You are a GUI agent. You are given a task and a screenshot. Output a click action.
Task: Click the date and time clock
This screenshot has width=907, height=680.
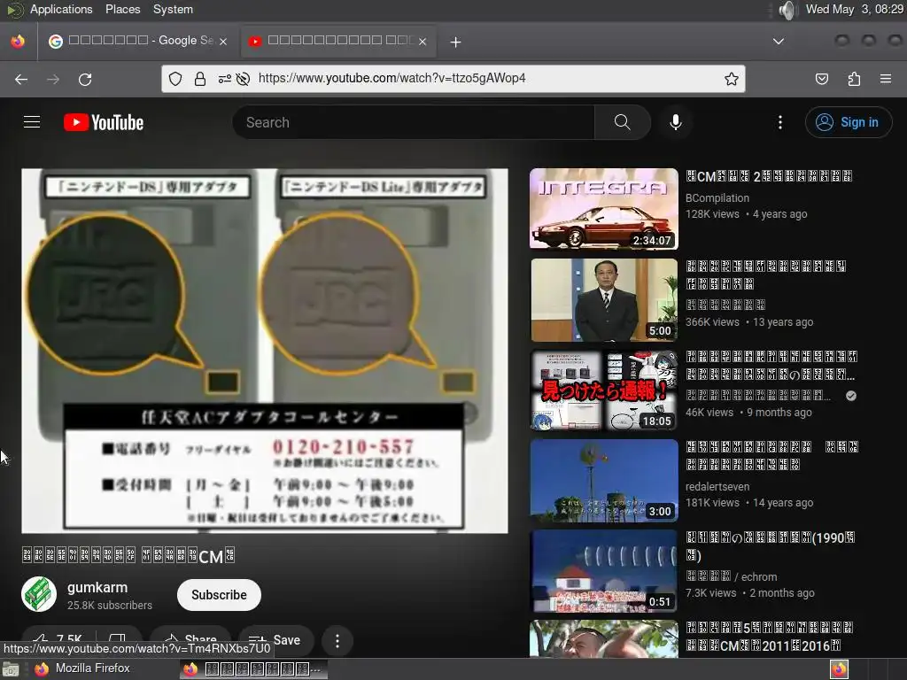855,9
